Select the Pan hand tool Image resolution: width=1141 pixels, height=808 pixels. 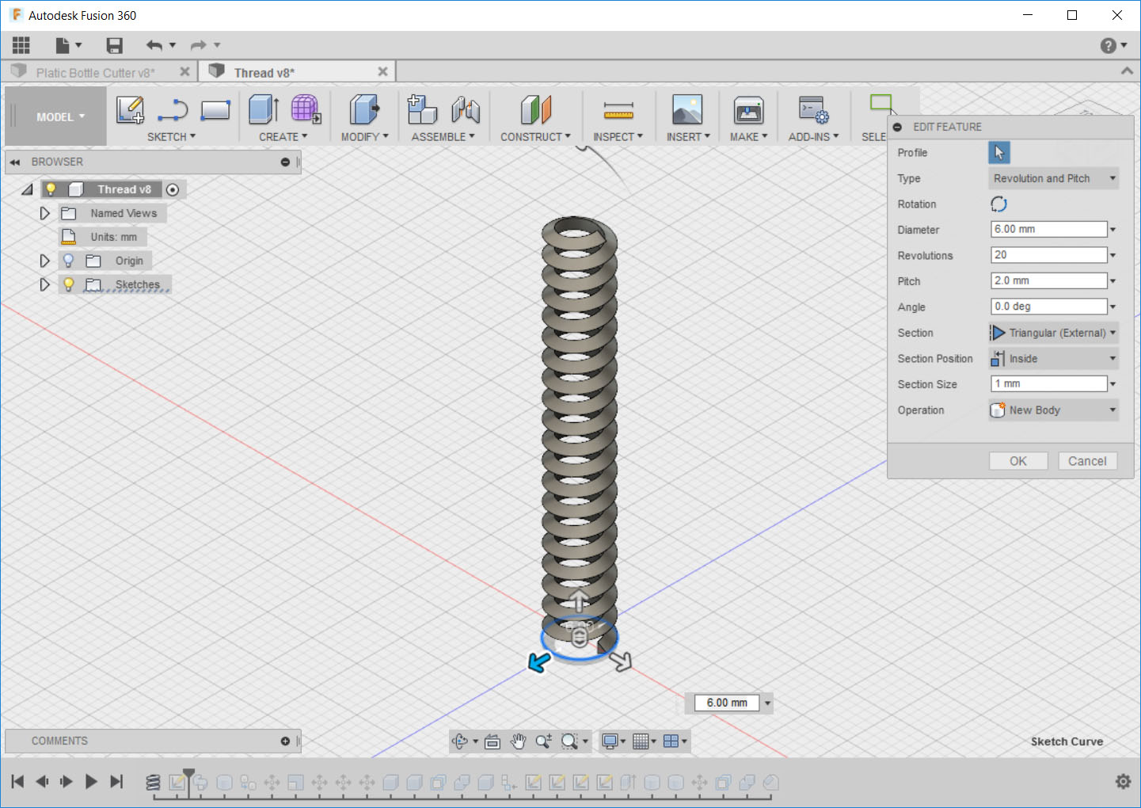point(518,741)
